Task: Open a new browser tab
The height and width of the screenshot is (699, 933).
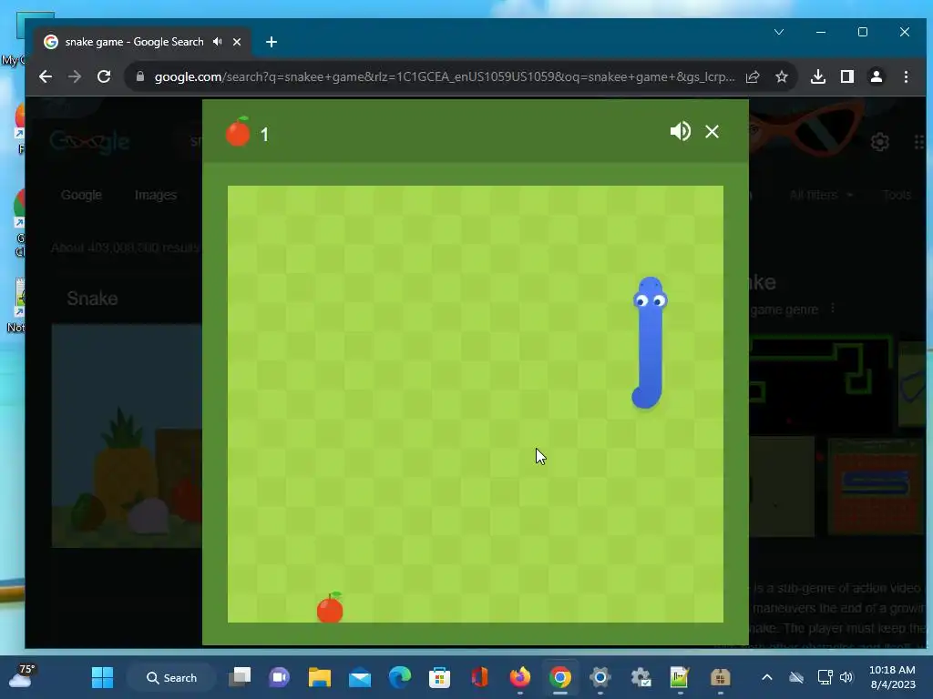Action: [272, 42]
